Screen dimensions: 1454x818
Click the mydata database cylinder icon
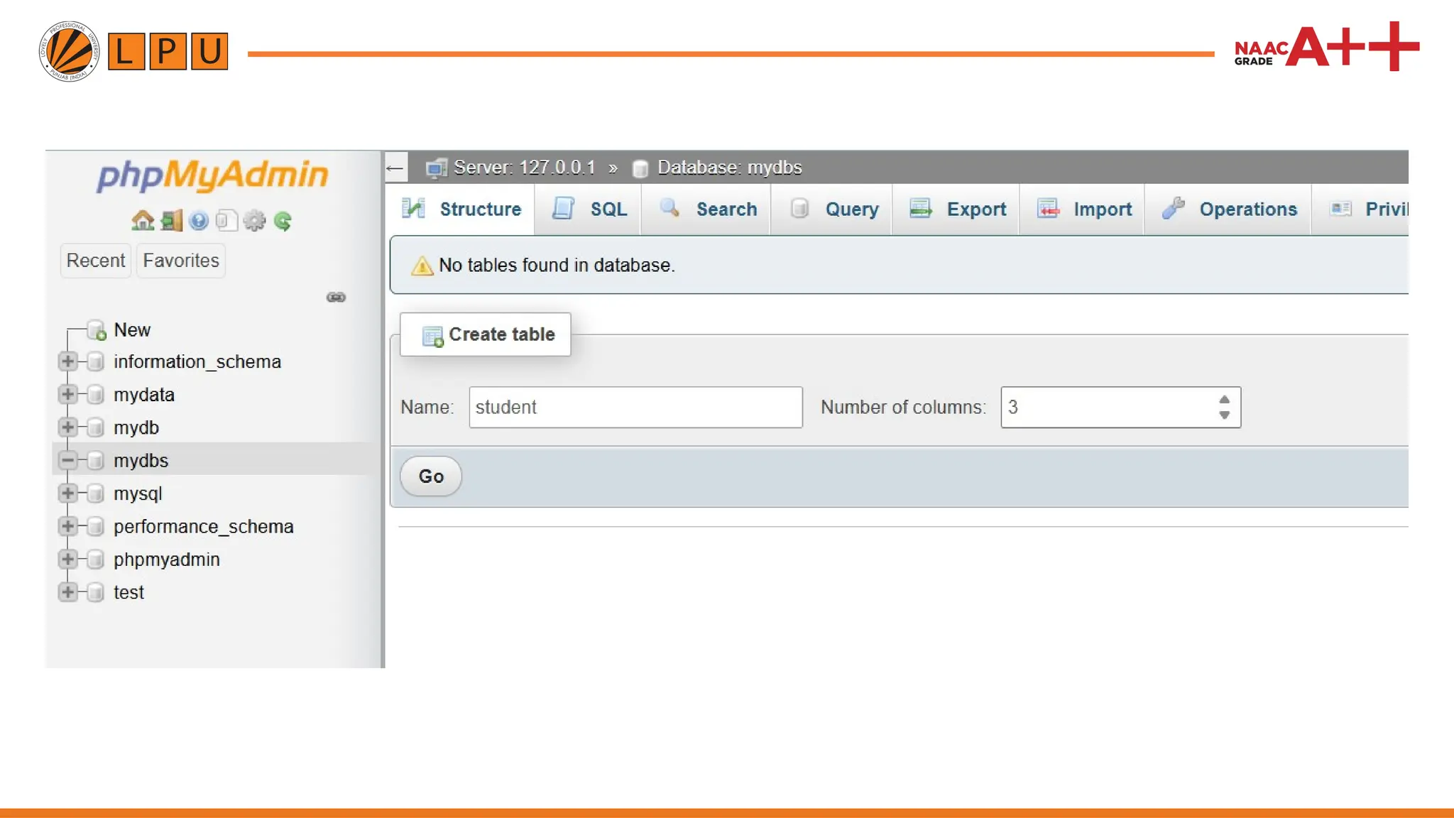[x=95, y=395]
